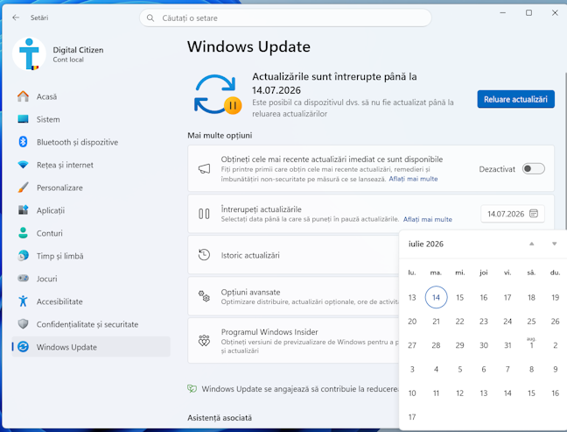Open the 14.07.2026 pause date picker

pyautogui.click(x=513, y=214)
